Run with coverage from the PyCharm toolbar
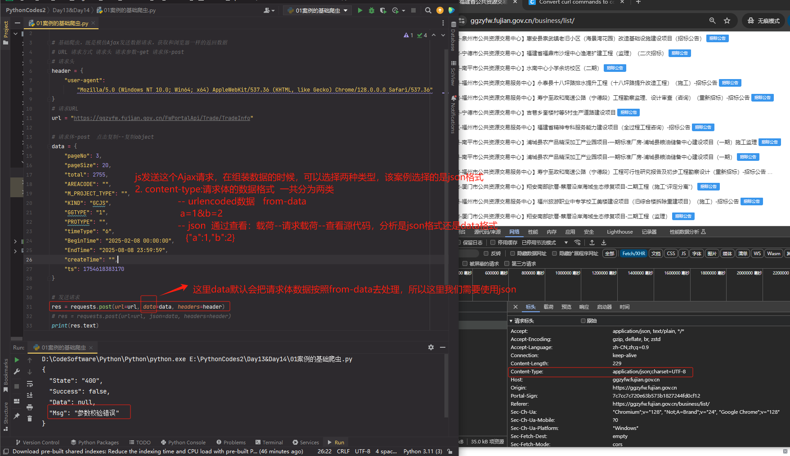790x456 pixels. (383, 10)
